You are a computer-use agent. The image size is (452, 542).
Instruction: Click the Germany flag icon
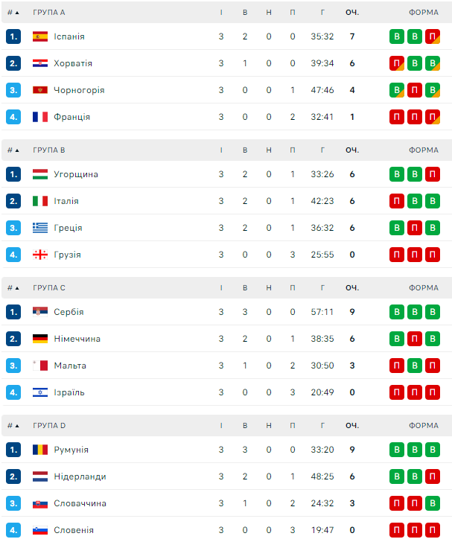(40, 339)
